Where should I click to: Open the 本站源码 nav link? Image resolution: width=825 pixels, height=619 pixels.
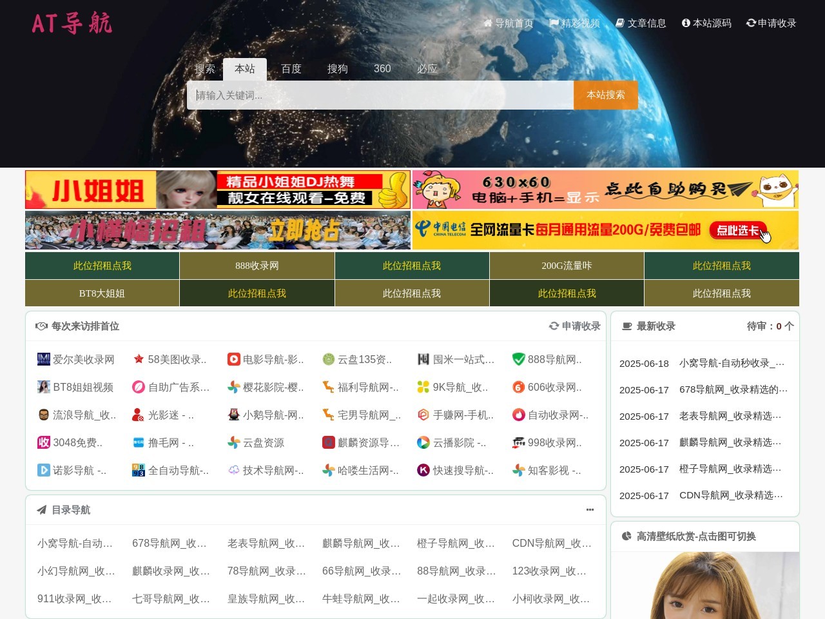[706, 23]
